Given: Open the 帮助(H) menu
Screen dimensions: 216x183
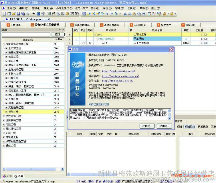Looking at the screenshot, I should [144, 8].
